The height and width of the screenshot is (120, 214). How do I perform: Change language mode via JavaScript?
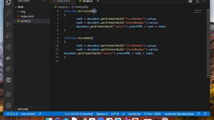tap(134, 114)
